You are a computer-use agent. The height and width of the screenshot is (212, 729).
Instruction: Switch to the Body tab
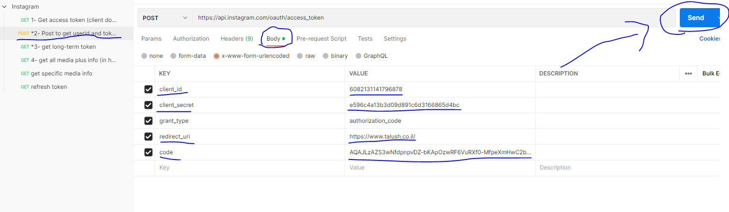[275, 39]
